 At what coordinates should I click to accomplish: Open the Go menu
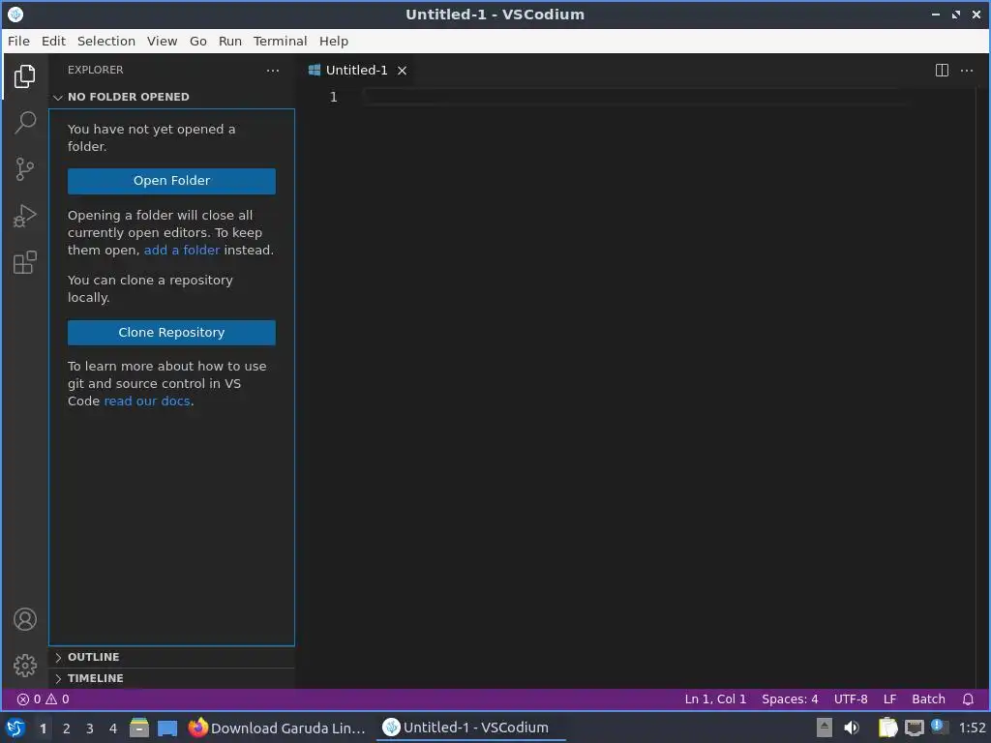[x=197, y=41]
